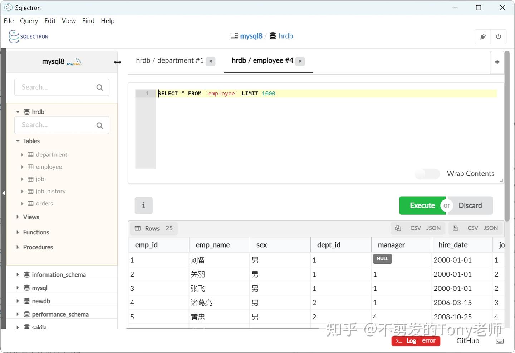Click the add new query tab plus button
515x353 pixels.
(497, 62)
